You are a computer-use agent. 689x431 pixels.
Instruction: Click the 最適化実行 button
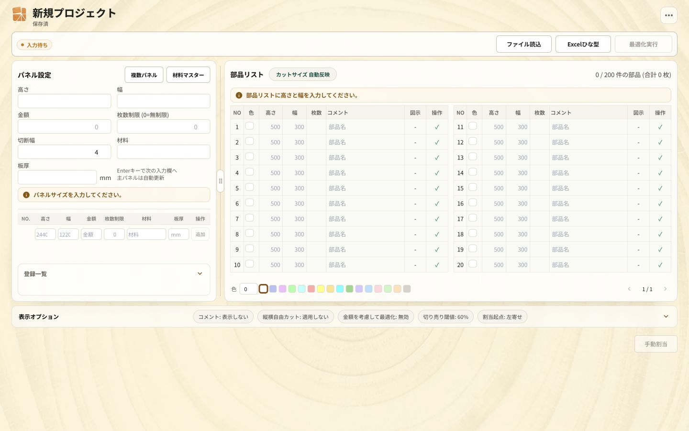[x=644, y=44]
